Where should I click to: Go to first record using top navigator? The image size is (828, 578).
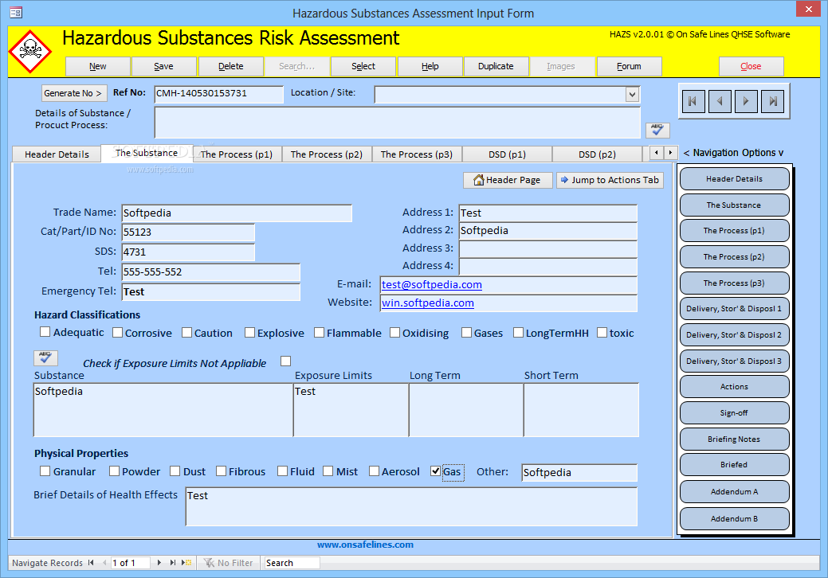tap(693, 101)
